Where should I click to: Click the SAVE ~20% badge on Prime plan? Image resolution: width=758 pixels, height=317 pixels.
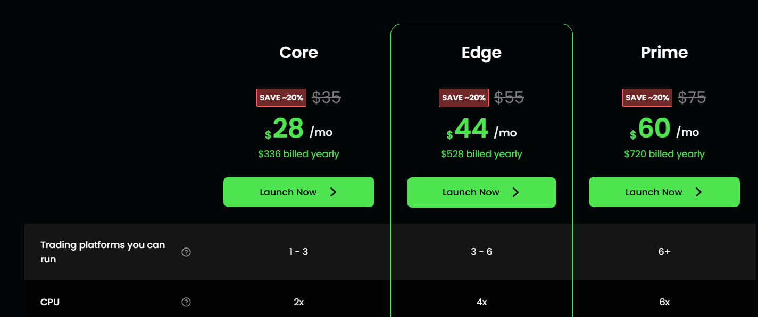tap(647, 98)
